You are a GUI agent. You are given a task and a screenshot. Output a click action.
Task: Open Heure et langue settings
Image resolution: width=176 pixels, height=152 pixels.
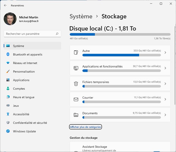click(24, 97)
